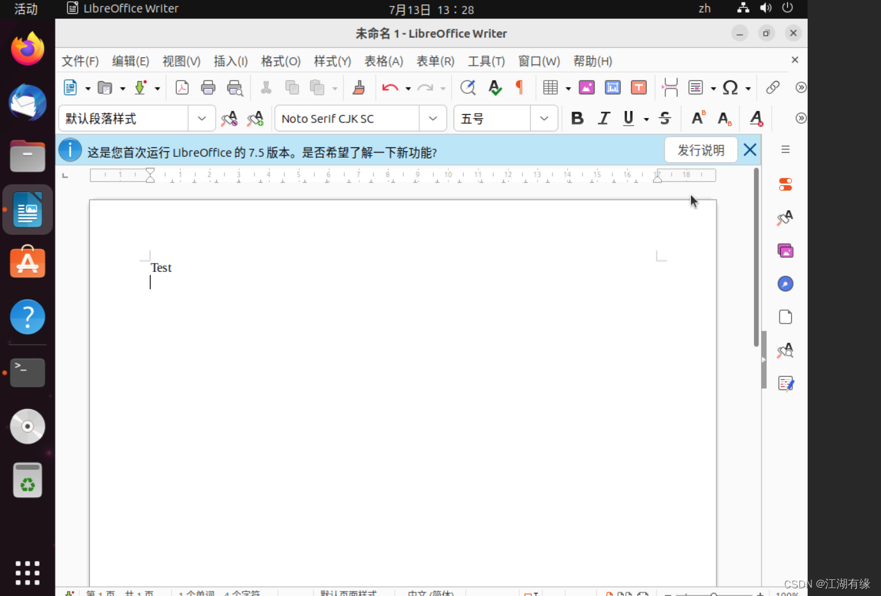Toggle superscript formatting
This screenshot has width=881, height=596.
point(699,118)
